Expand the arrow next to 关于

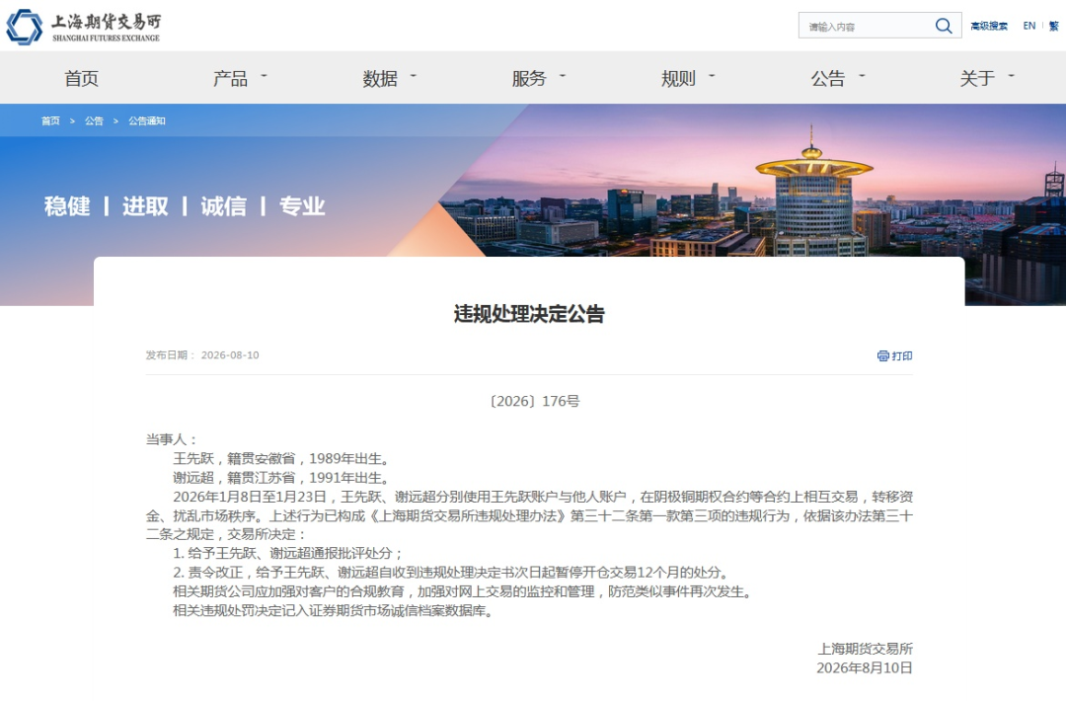click(1011, 75)
